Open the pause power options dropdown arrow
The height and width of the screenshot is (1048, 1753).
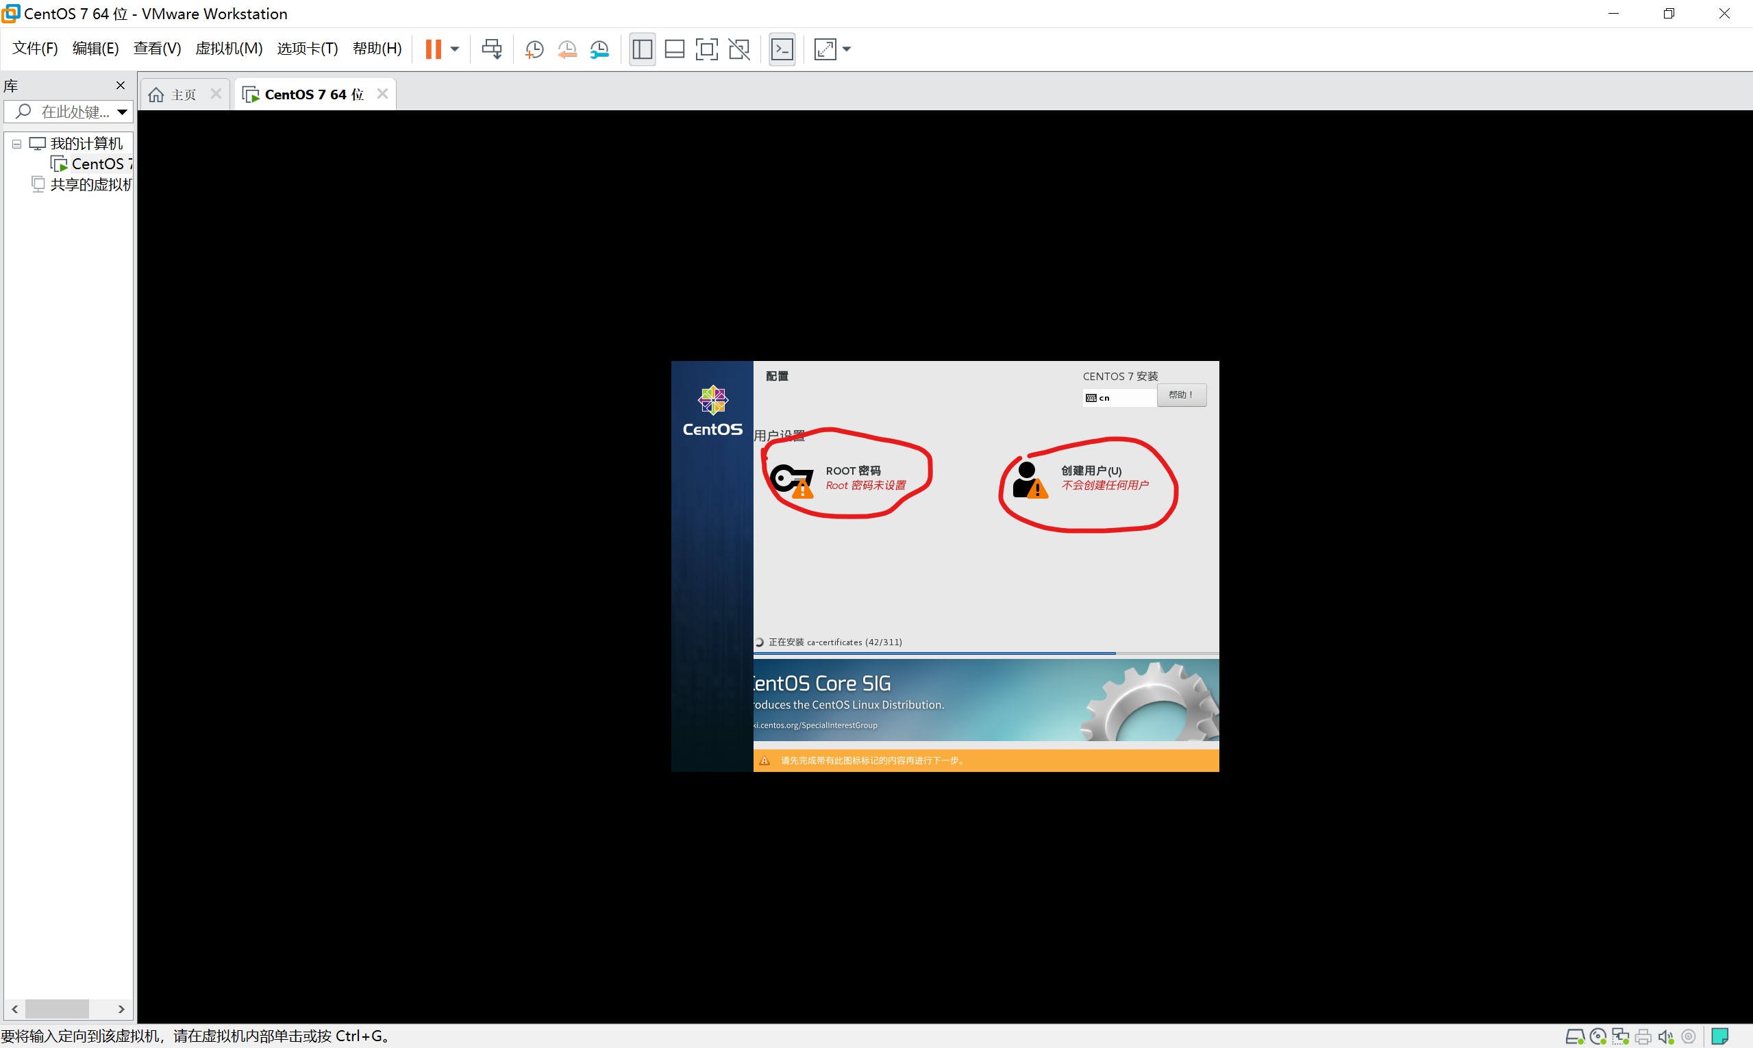coord(455,49)
